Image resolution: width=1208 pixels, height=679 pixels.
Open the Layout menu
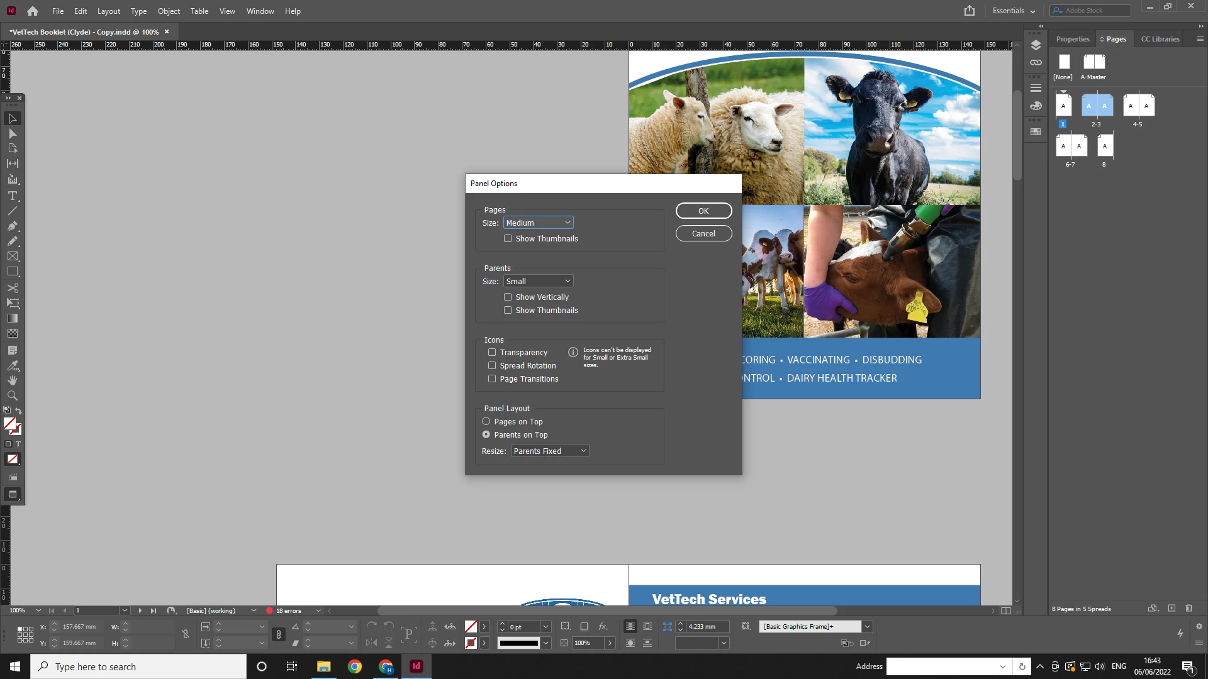pyautogui.click(x=108, y=11)
